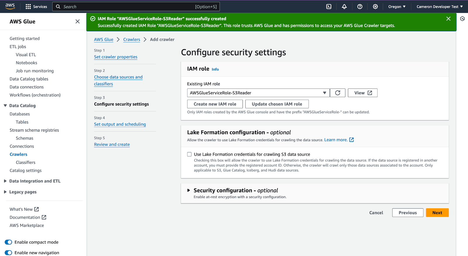Image resolution: width=468 pixels, height=256 pixels.
Task: Open Databases in sidebar
Action: [20, 114]
